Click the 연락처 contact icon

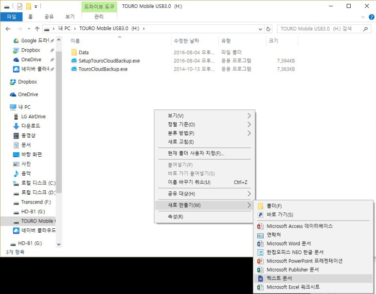[260, 235]
